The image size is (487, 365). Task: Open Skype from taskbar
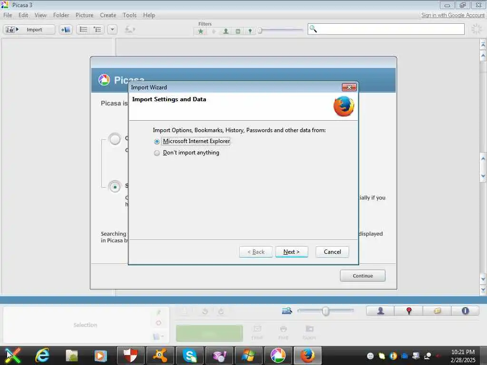coord(189,355)
